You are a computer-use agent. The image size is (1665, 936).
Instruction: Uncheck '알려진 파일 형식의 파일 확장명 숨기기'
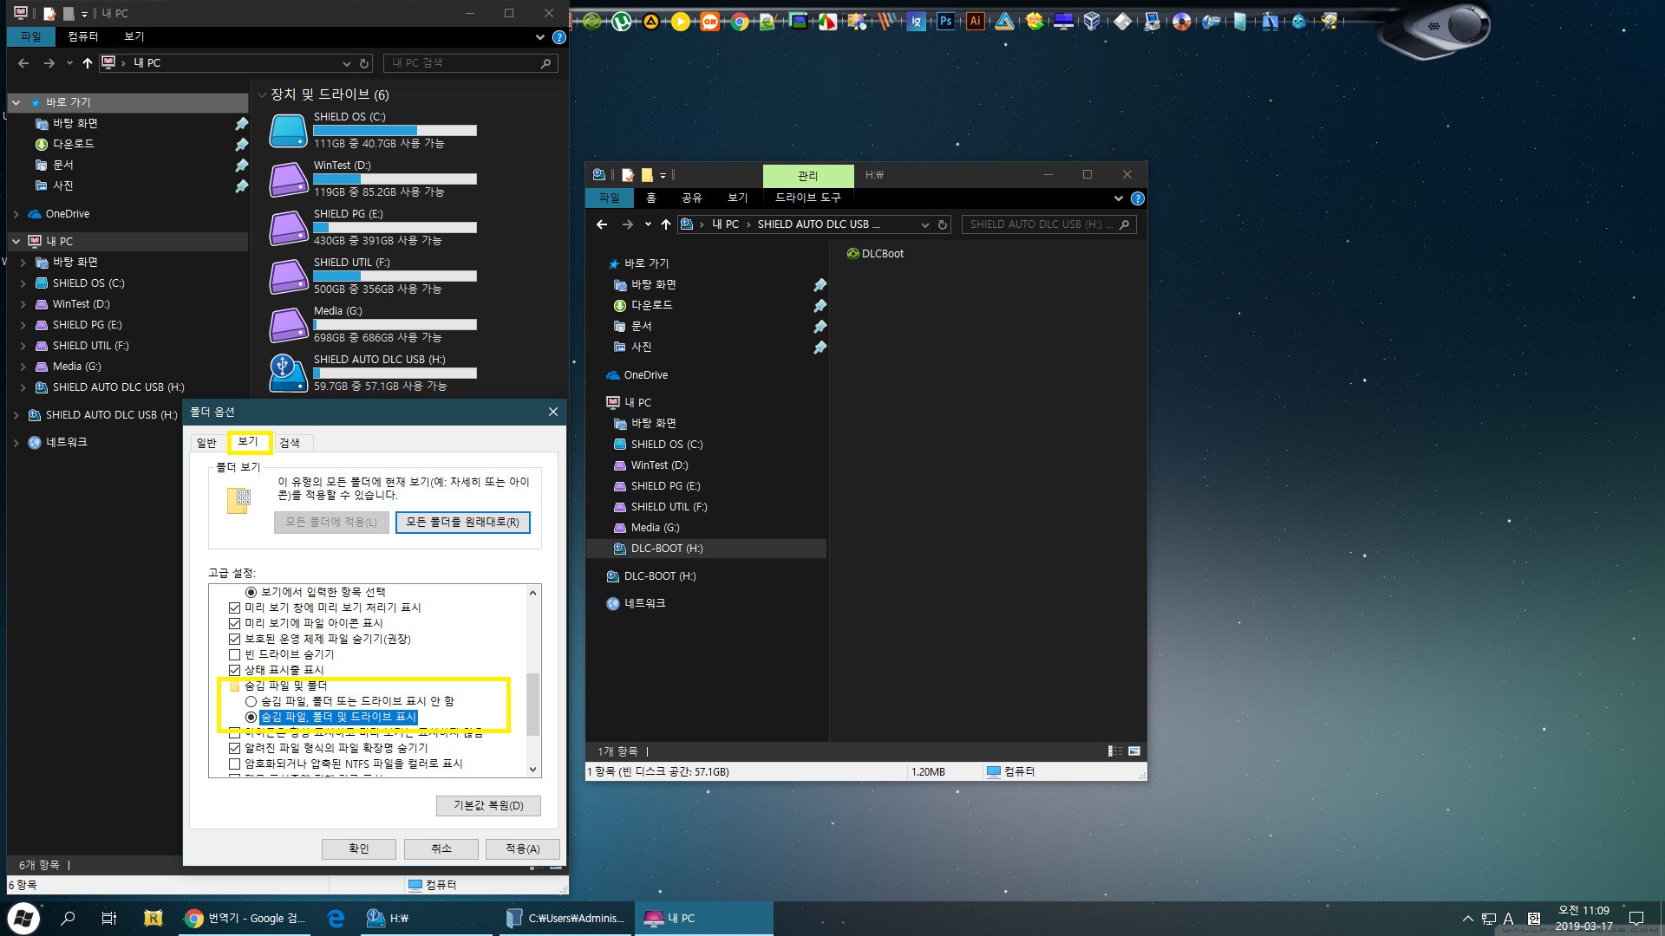234,748
